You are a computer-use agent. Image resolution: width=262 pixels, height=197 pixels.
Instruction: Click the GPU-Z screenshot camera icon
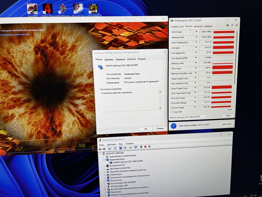227,25
